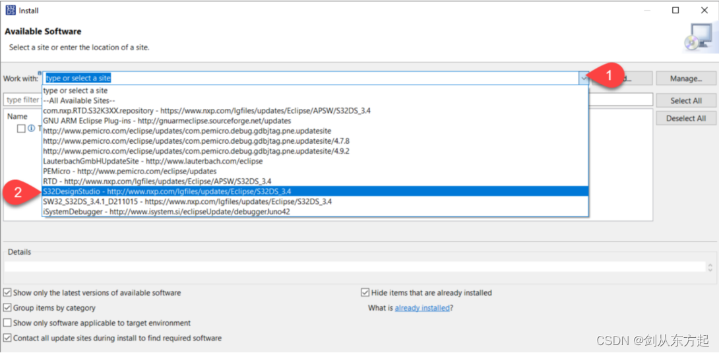Screen dimensions: 719x353
Task: Click the Select All button
Action: (686, 100)
